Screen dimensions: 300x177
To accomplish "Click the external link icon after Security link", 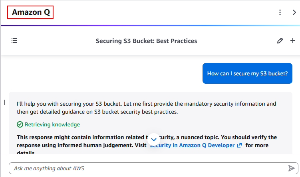I will 239,145.
